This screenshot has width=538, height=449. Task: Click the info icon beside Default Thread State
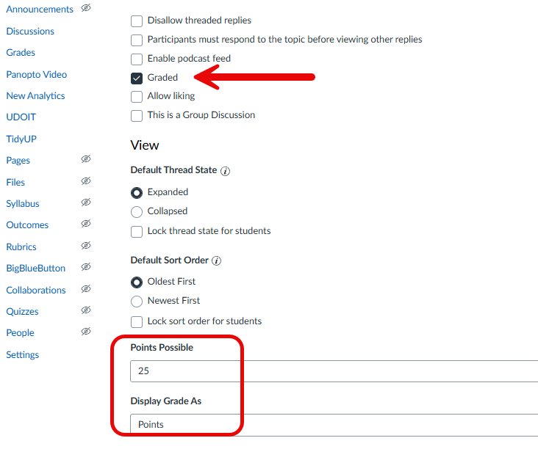click(226, 171)
